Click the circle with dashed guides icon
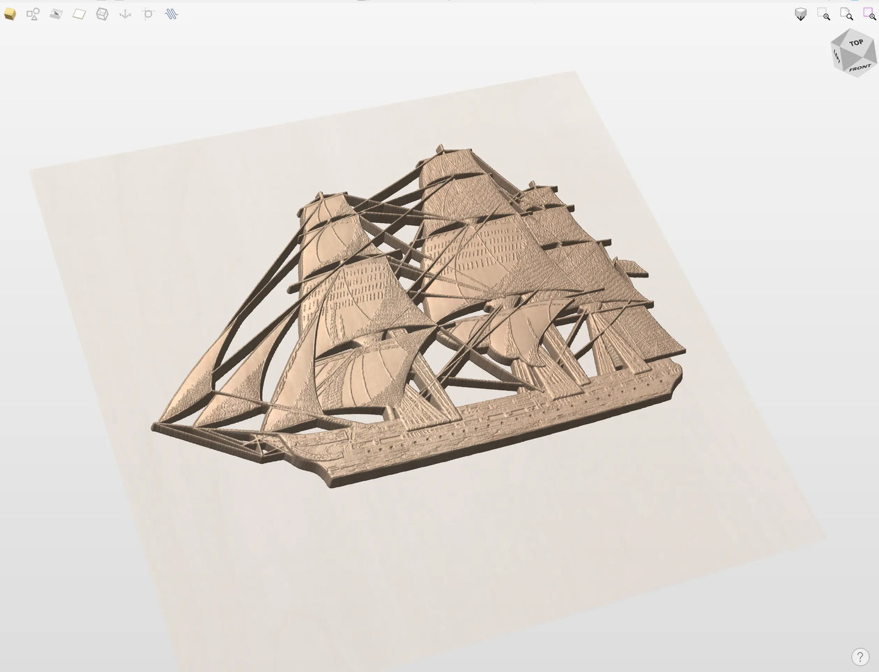The height and width of the screenshot is (672, 879). 148,14
